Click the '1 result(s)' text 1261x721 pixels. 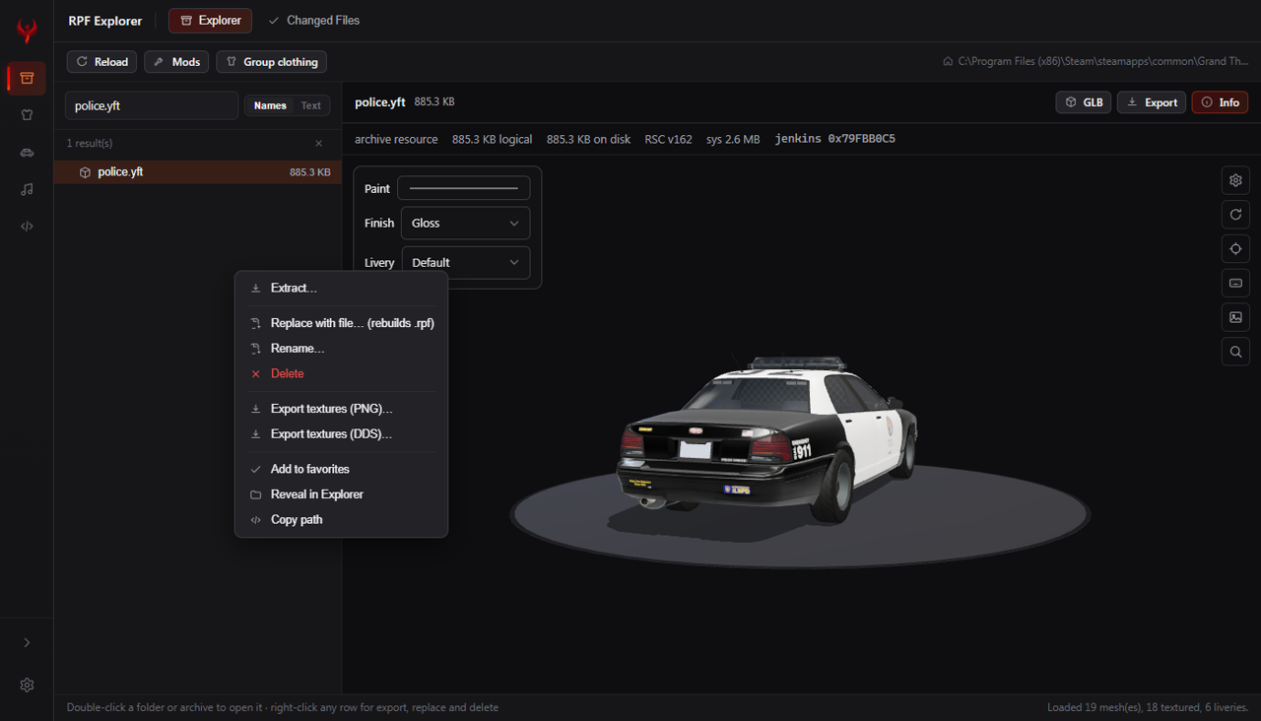tap(90, 144)
